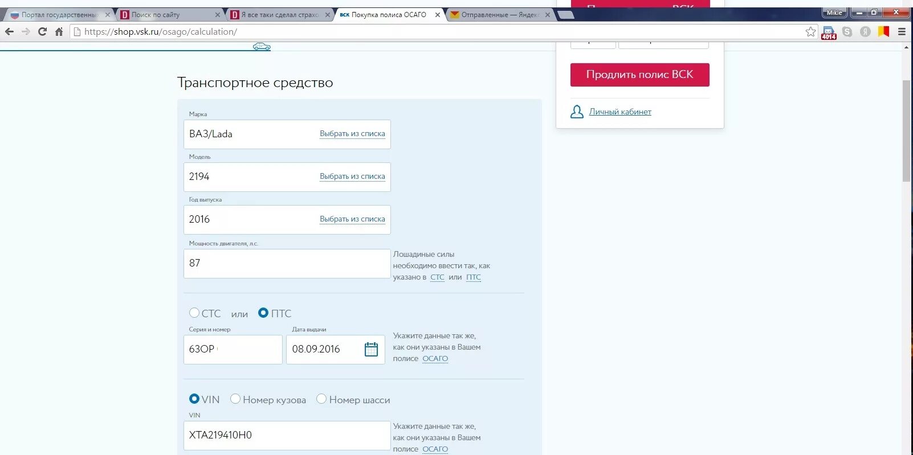Screen dimensions: 913x455
Task: Open the browser home page icon
Action: tap(59, 32)
